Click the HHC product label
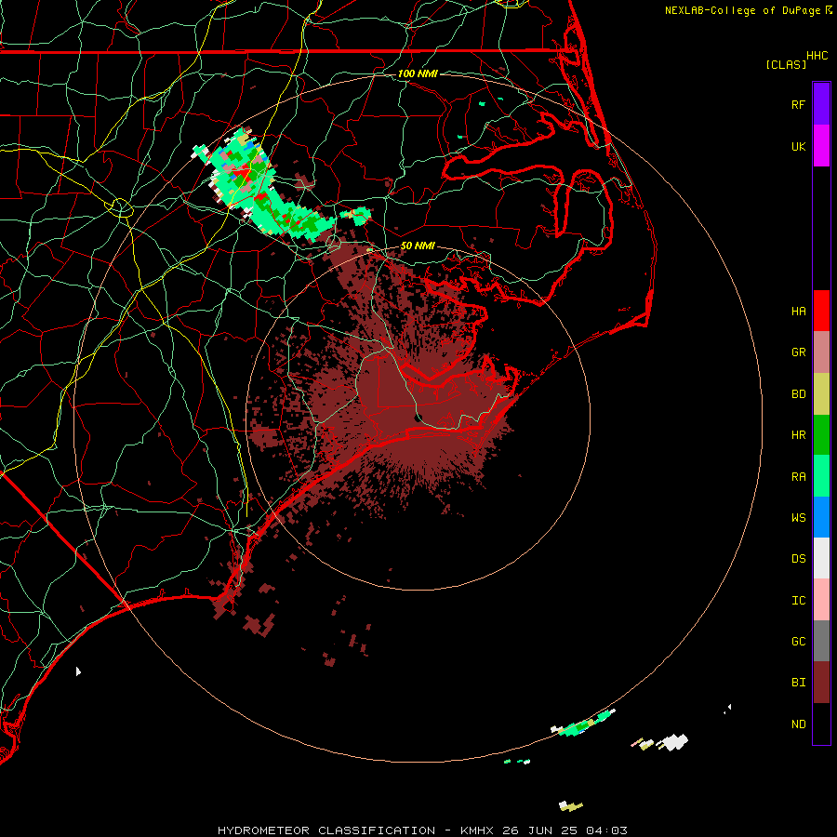 [x=817, y=55]
